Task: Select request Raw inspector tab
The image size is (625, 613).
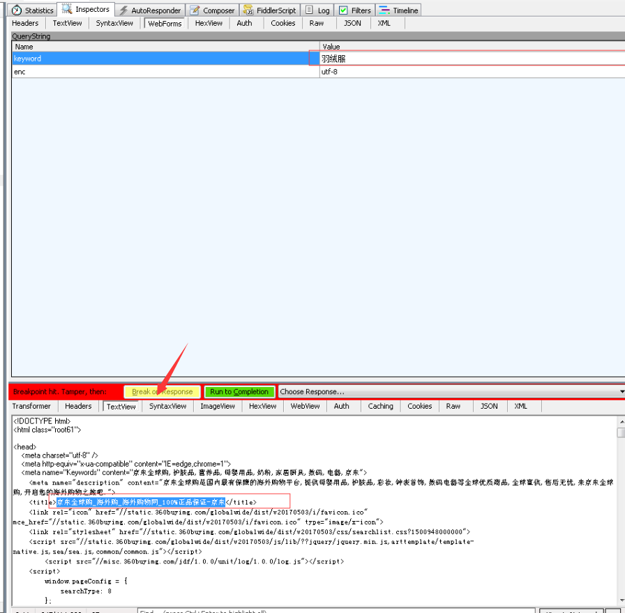Action: 317,23
